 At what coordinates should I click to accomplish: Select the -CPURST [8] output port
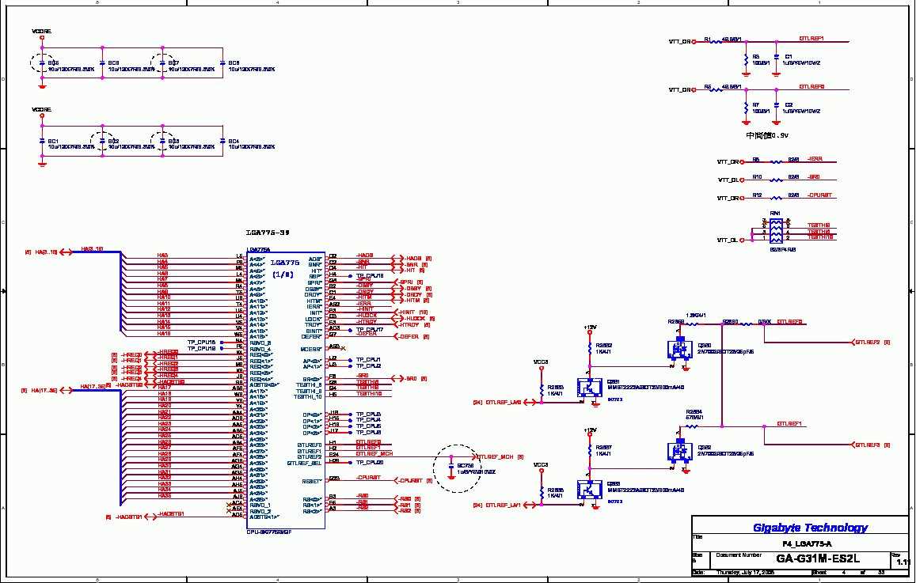[x=412, y=481]
